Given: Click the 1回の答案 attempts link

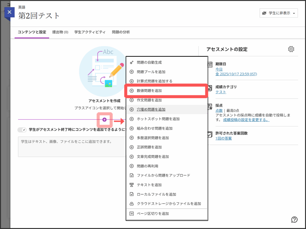Looking at the screenshot, I should click(x=224, y=138).
